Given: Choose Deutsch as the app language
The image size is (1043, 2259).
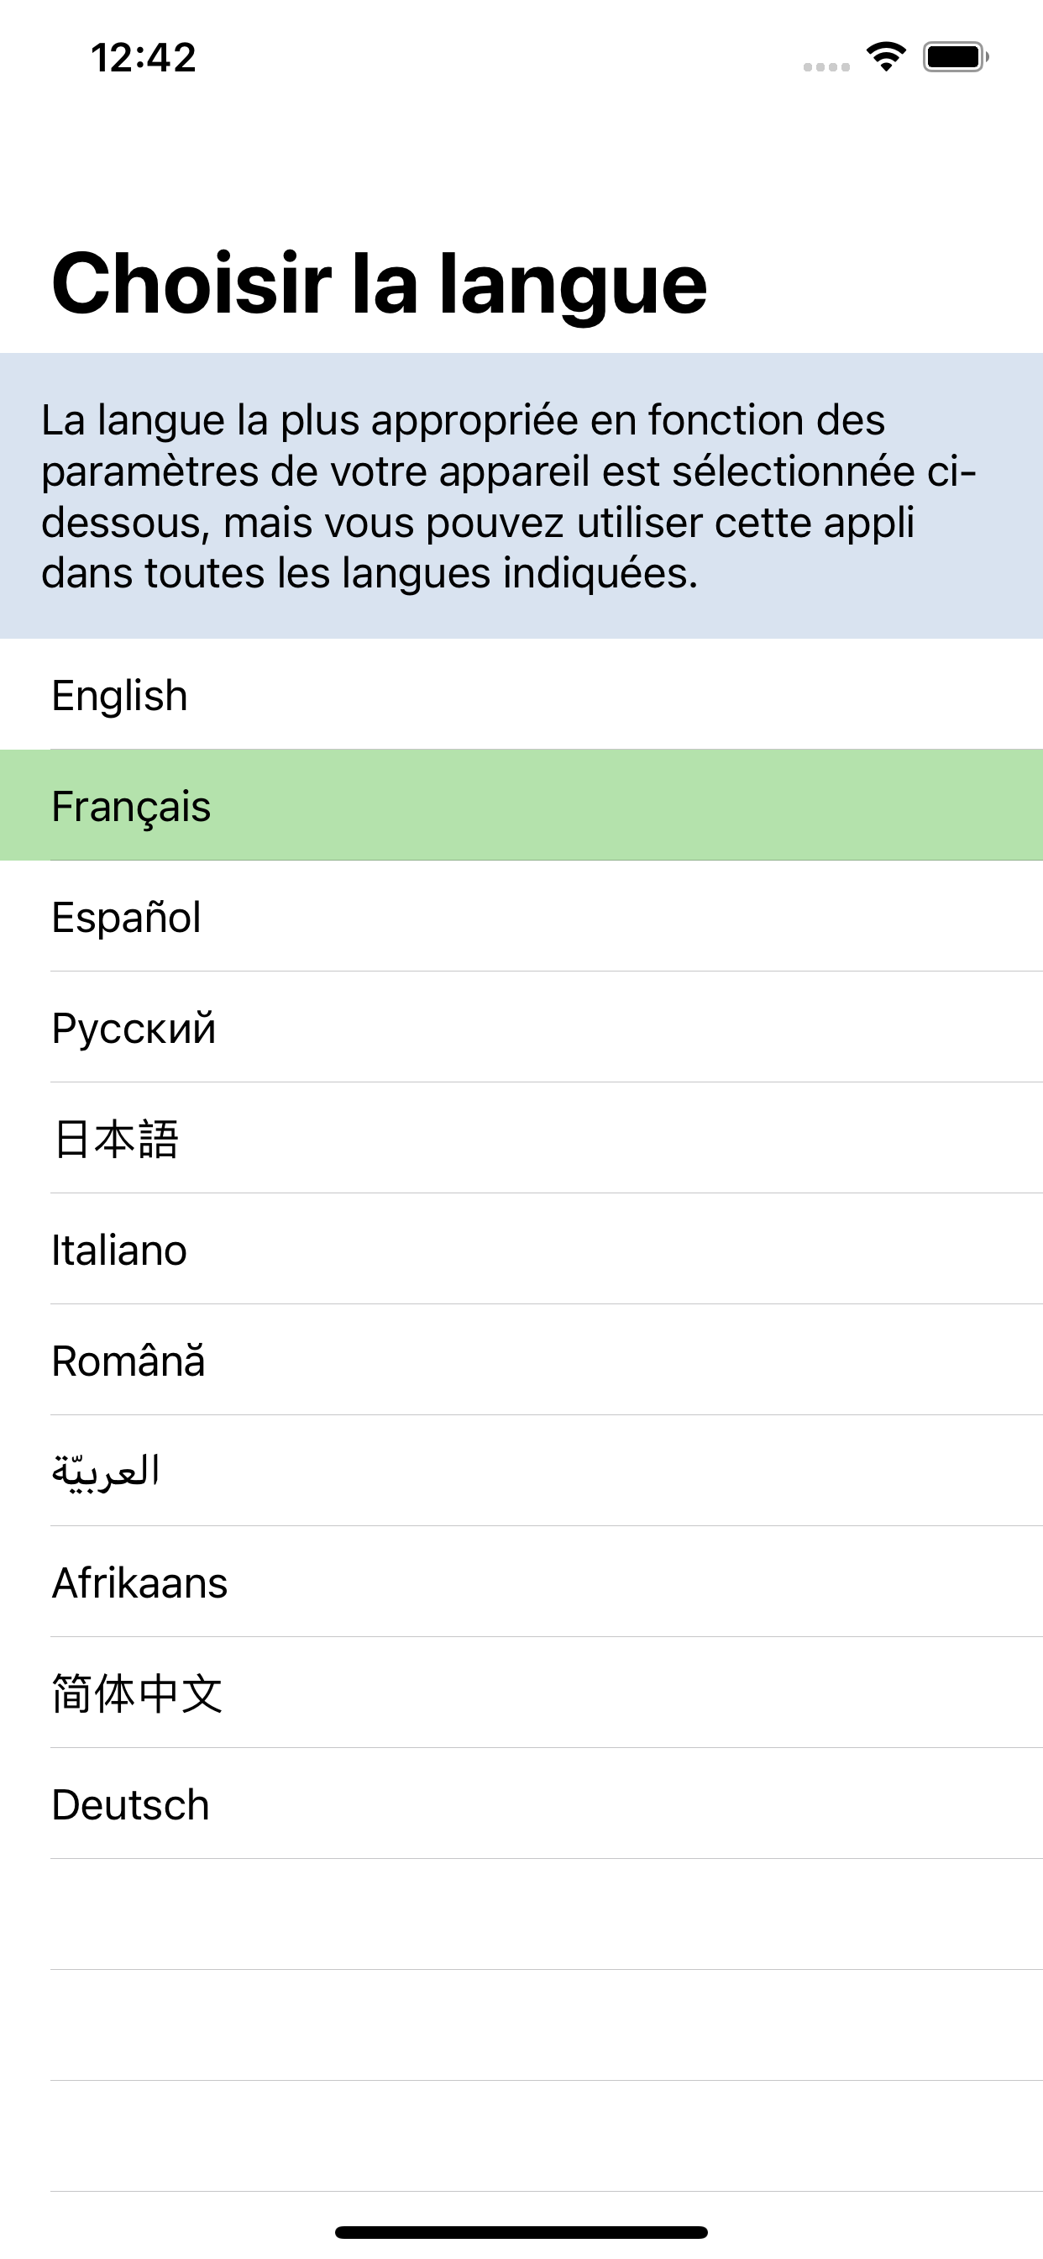Looking at the screenshot, I should point(521,1804).
